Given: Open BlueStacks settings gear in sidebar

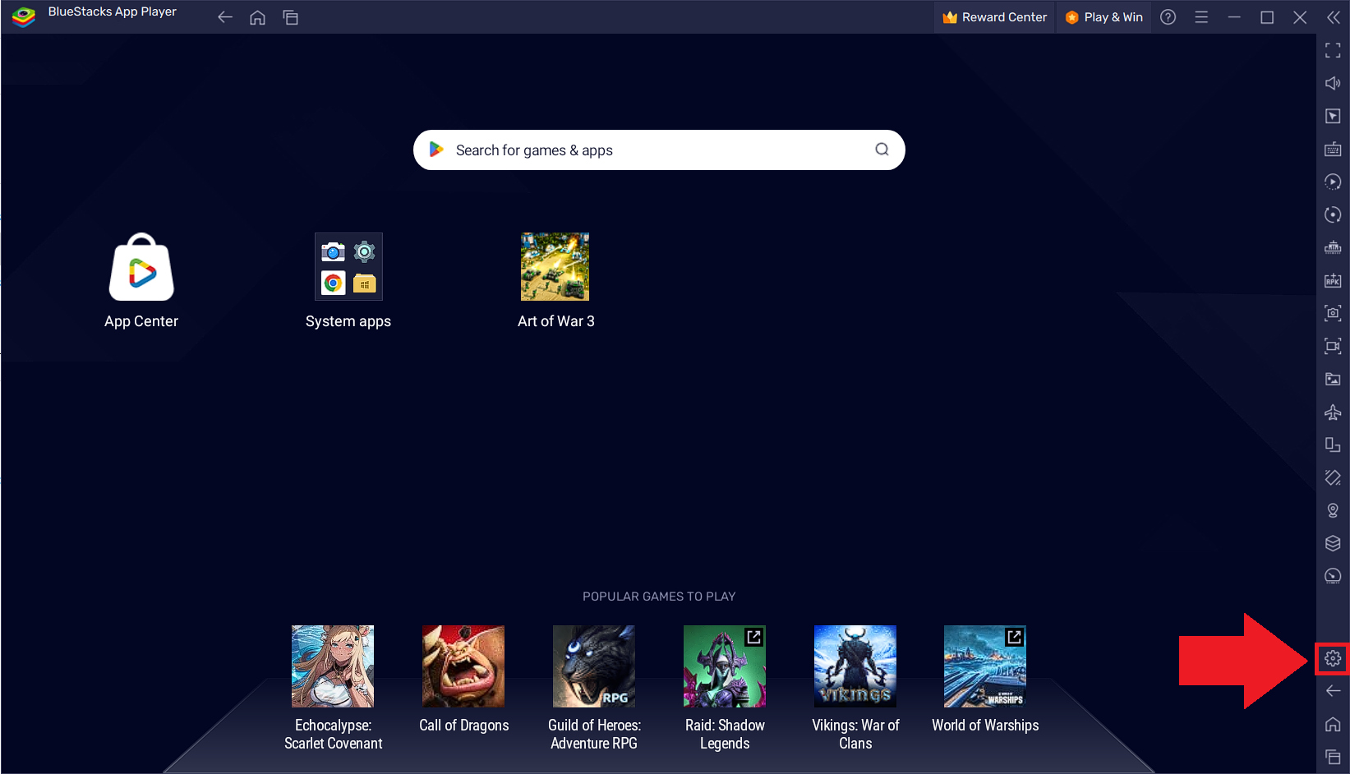Looking at the screenshot, I should coord(1333,658).
